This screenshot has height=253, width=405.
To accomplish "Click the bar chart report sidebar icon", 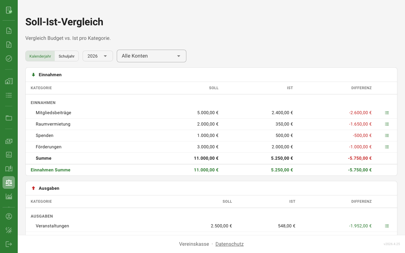I will 9,155.
